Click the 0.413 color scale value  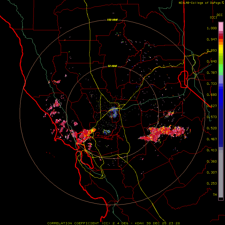pyautogui.click(x=212, y=150)
